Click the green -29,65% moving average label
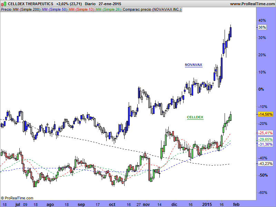This screenshot has height=207, width=276. [x=265, y=139]
